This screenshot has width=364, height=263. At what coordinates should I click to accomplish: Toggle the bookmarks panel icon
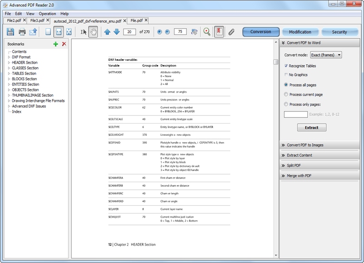219,32
